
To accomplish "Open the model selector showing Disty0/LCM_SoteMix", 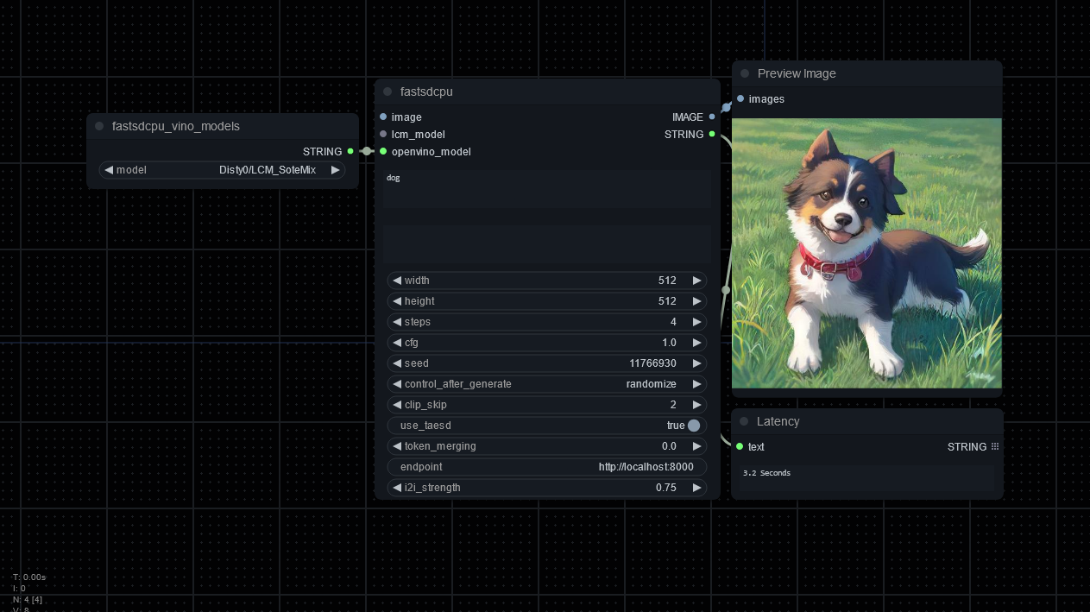I will (223, 170).
